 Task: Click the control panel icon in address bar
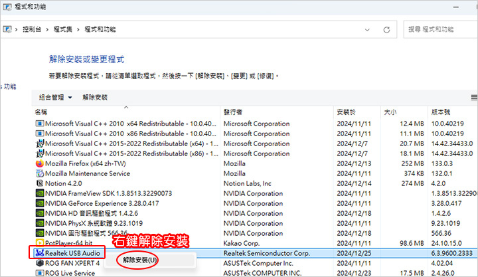(7, 29)
